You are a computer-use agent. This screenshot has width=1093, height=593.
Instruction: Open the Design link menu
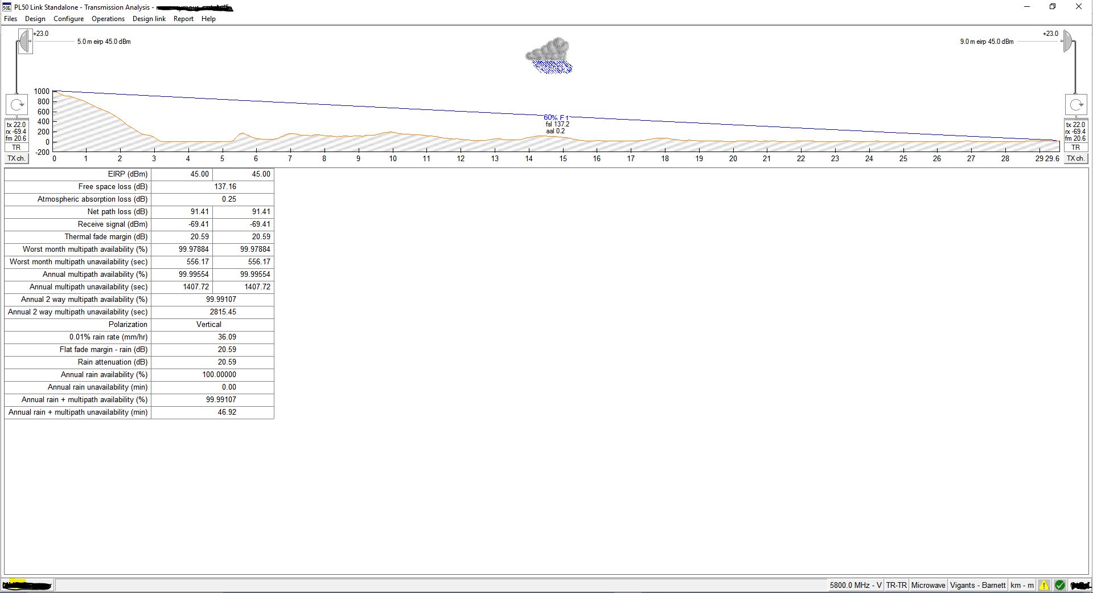pyautogui.click(x=149, y=19)
